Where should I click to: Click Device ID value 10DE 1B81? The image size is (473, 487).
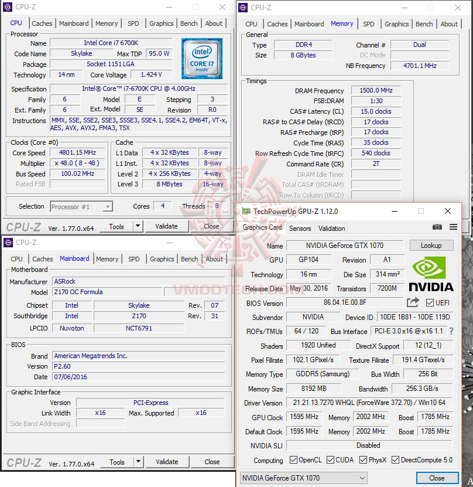(x=414, y=317)
